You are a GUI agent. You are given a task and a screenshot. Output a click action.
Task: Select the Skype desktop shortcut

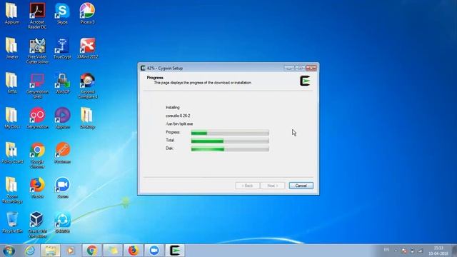click(62, 14)
